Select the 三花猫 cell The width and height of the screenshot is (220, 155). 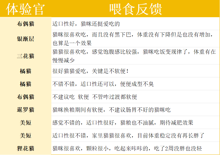tap(26, 56)
